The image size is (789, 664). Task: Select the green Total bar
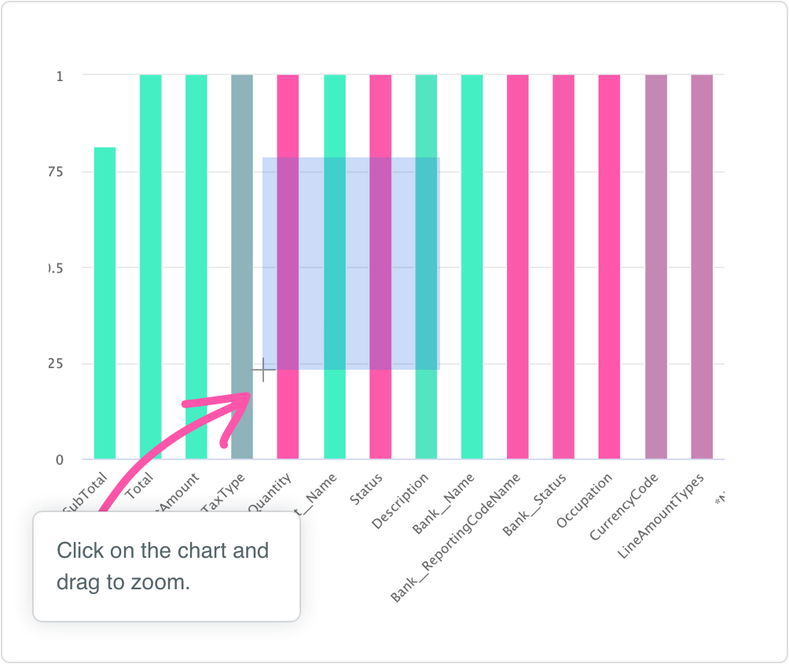150,267
